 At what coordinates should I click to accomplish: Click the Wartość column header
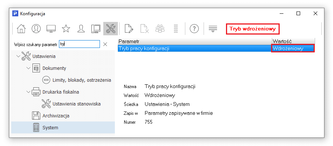tap(293, 41)
